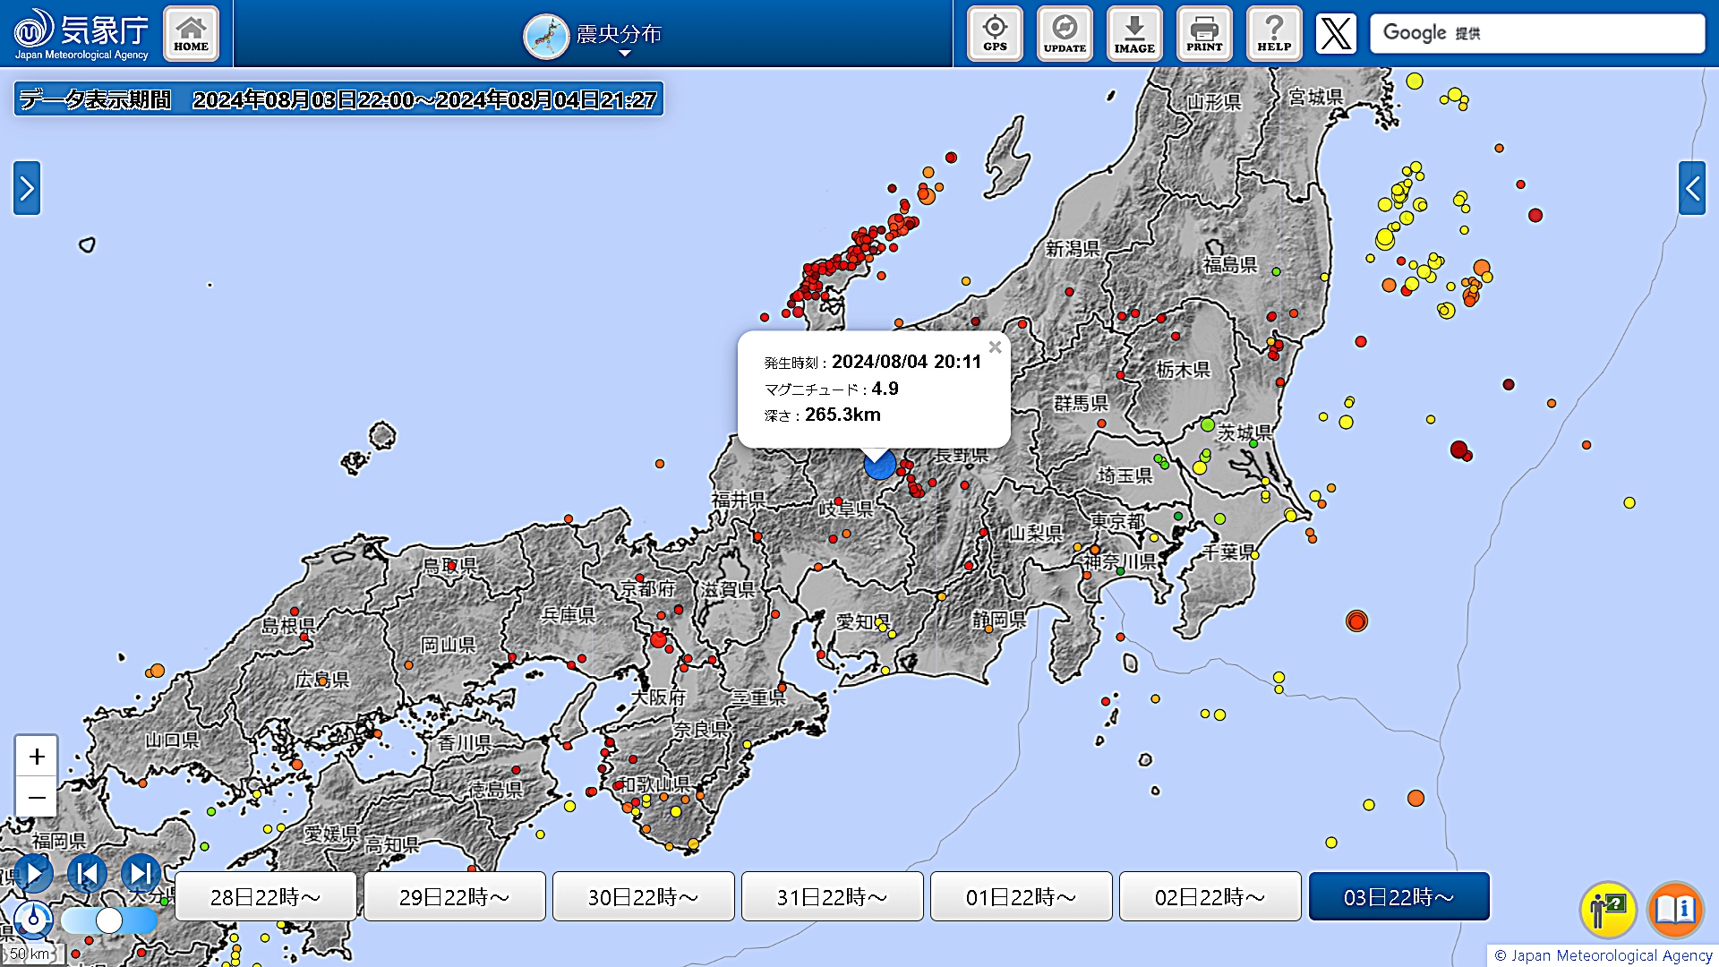1719x967 pixels.
Task: Open the X social media icon
Action: pos(1336,34)
